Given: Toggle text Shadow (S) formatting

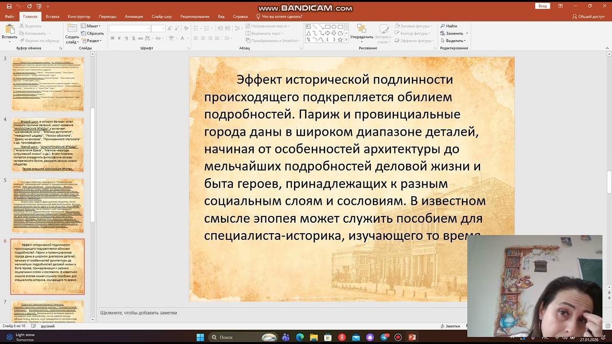Looking at the screenshot, I should point(132,38).
